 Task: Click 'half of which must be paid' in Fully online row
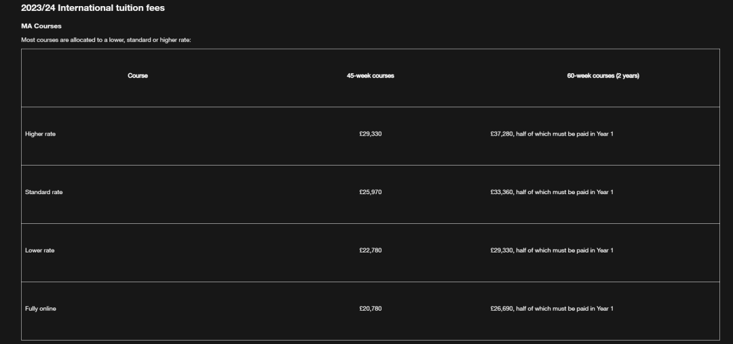pyautogui.click(x=552, y=309)
